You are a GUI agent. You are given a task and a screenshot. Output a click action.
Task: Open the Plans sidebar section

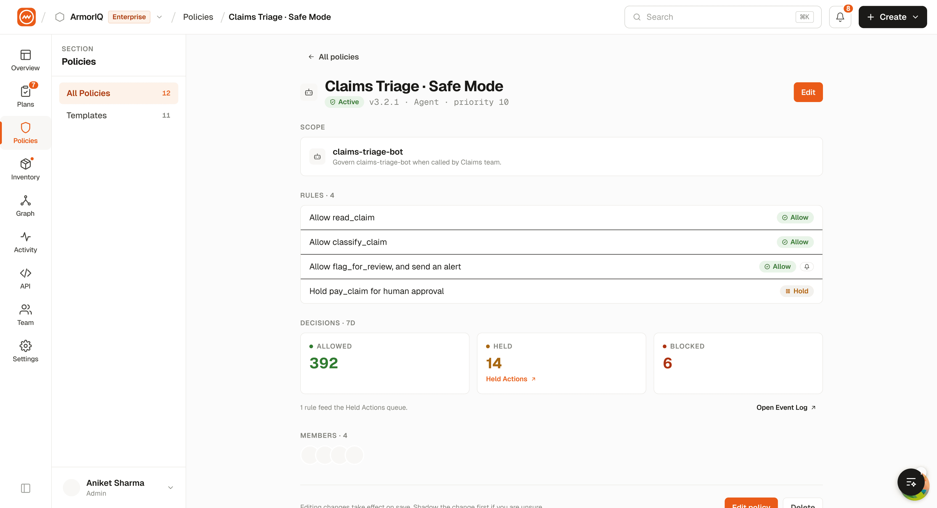pyautogui.click(x=26, y=97)
